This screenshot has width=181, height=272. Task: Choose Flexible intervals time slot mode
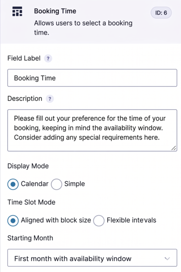[99, 221]
